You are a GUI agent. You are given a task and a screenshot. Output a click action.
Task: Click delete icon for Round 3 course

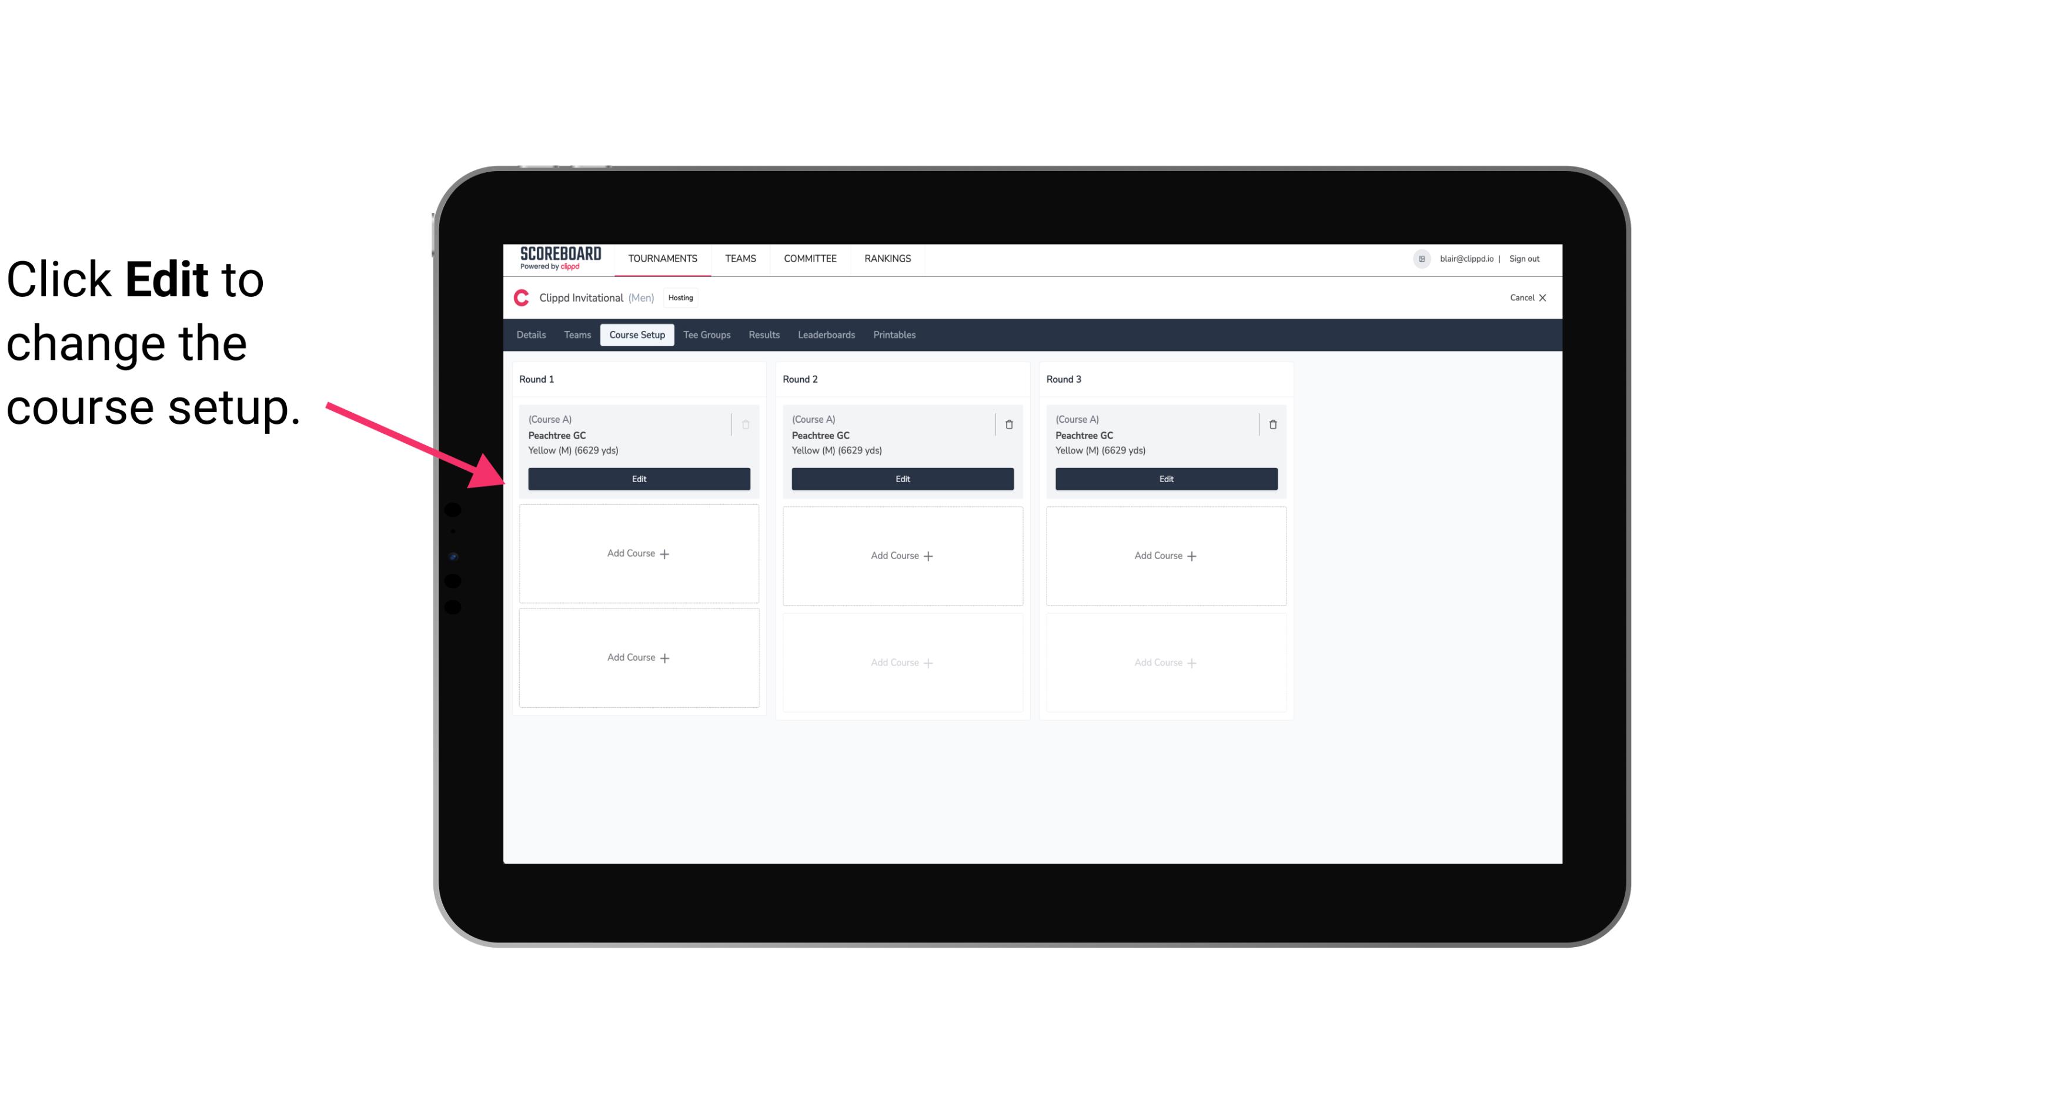point(1273,424)
